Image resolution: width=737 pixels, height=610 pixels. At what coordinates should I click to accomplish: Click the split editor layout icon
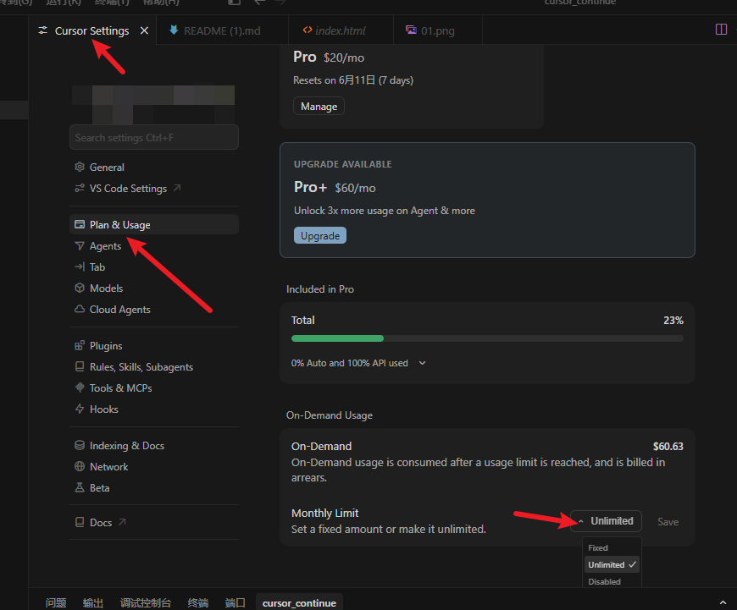[721, 29]
